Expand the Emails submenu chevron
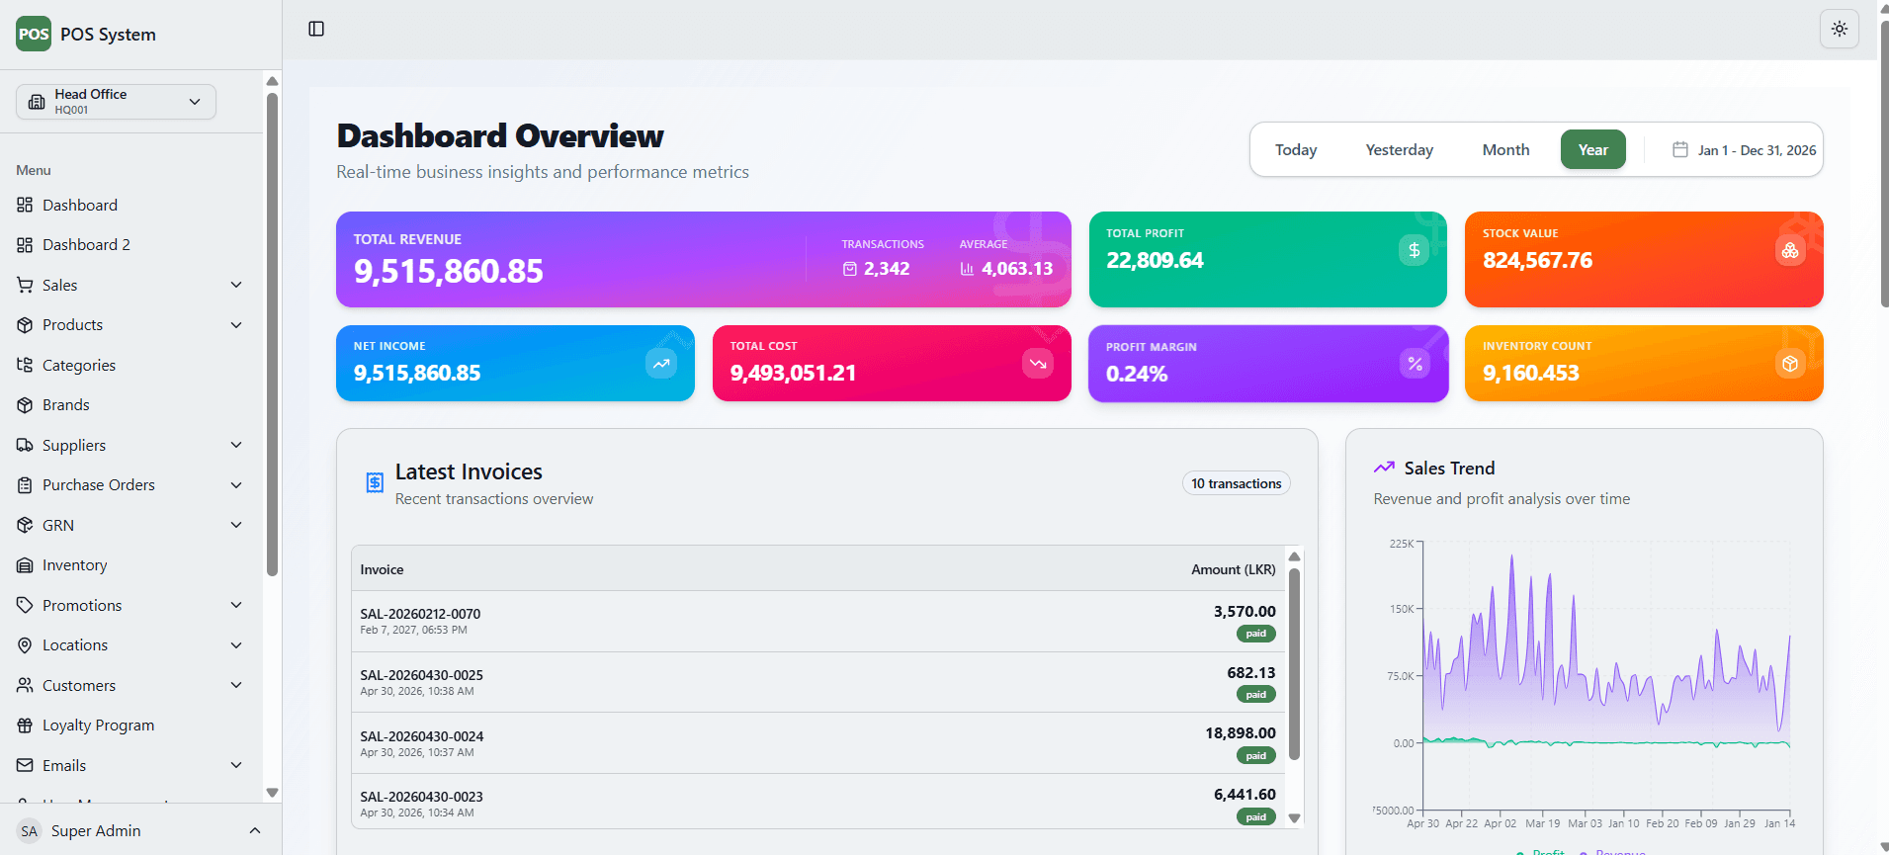 pyautogui.click(x=236, y=765)
